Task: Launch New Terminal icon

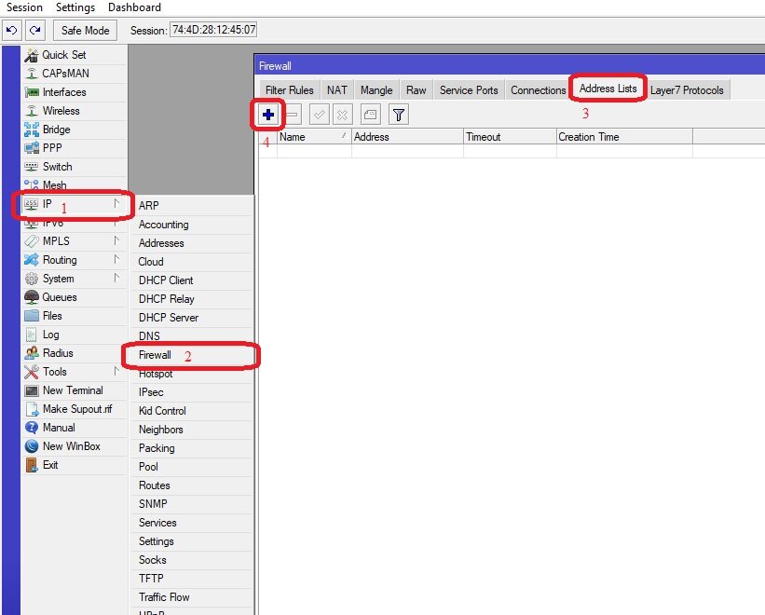Action: [x=32, y=390]
